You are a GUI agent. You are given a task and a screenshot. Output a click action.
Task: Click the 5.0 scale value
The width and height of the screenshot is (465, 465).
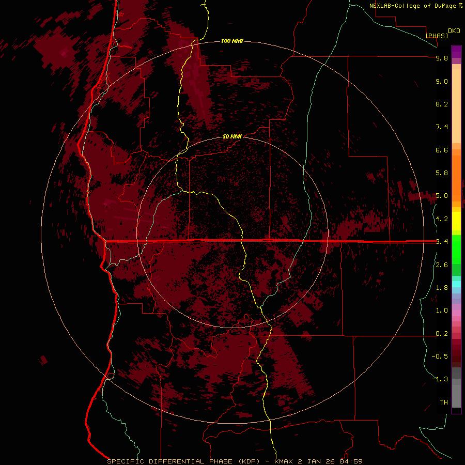(x=442, y=196)
